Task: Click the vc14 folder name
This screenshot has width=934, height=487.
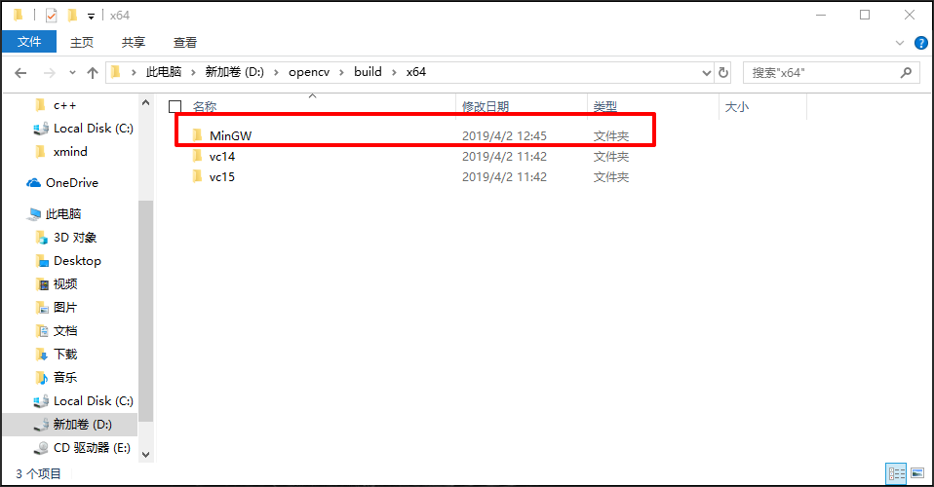Action: click(222, 157)
